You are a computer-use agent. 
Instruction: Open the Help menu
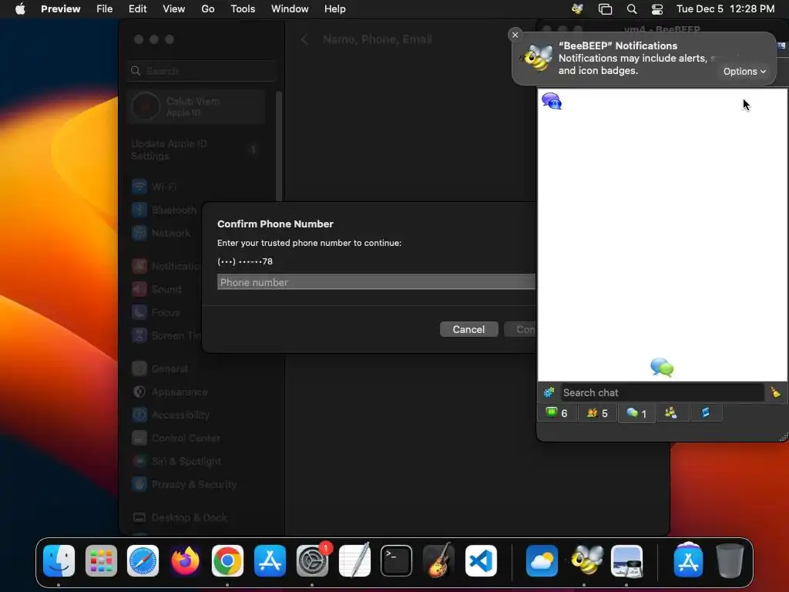(334, 9)
